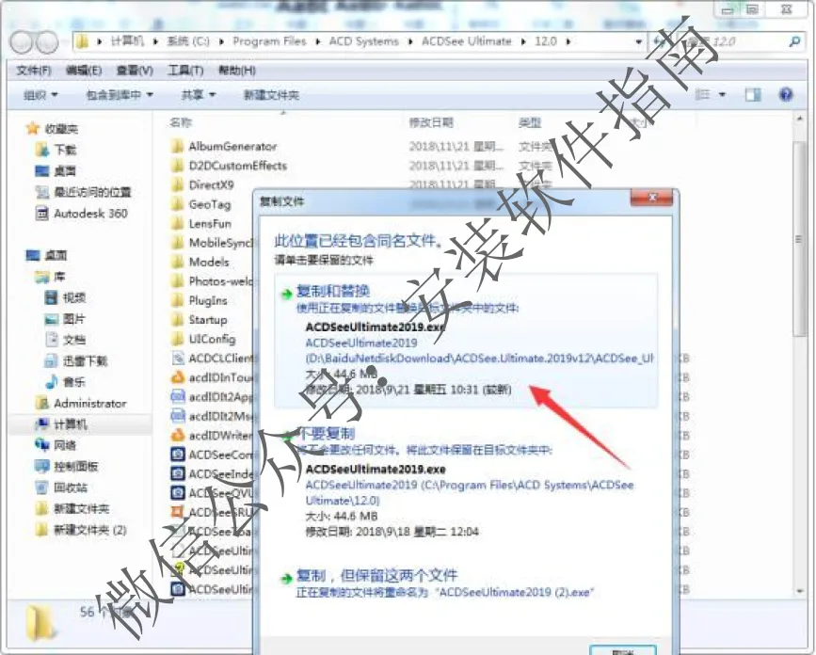
Task: Select the AlbumGenerator folder
Action: [232, 146]
